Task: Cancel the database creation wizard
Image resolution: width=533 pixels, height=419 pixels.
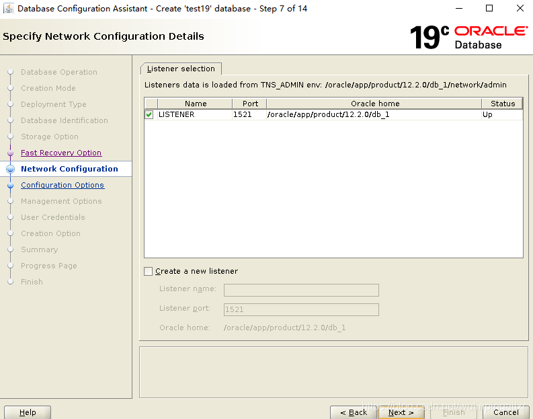Action: point(506,412)
